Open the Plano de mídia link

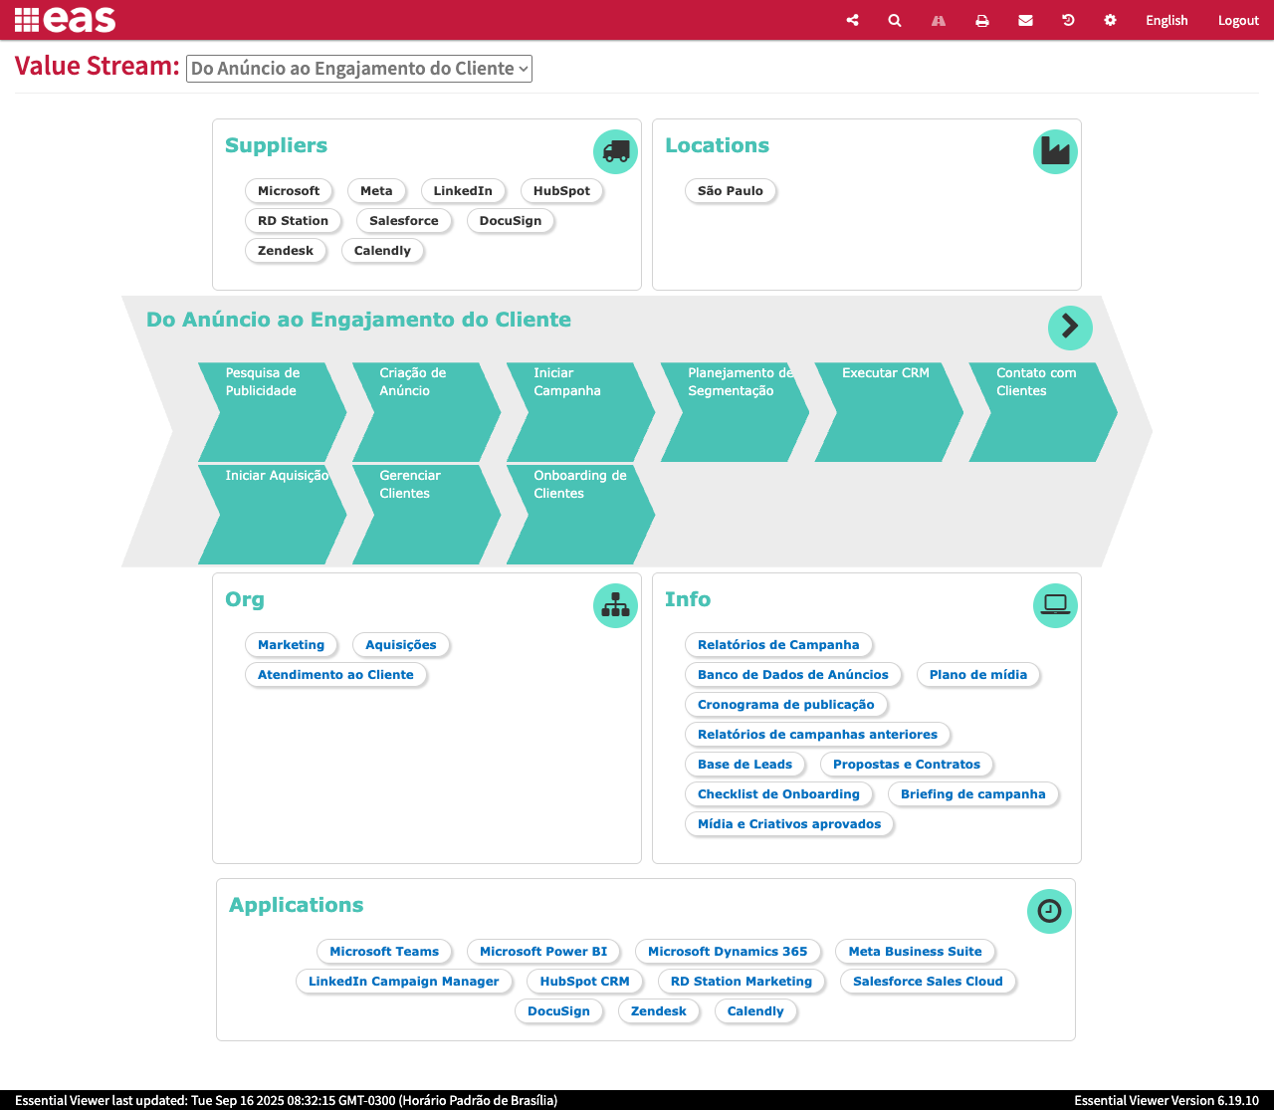[978, 675]
